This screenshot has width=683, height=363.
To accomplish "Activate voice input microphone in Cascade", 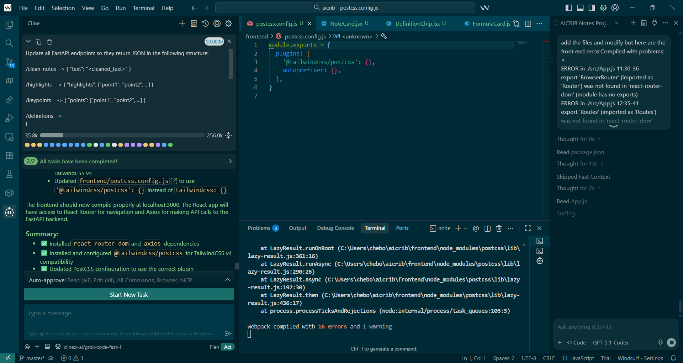I will 660,342.
